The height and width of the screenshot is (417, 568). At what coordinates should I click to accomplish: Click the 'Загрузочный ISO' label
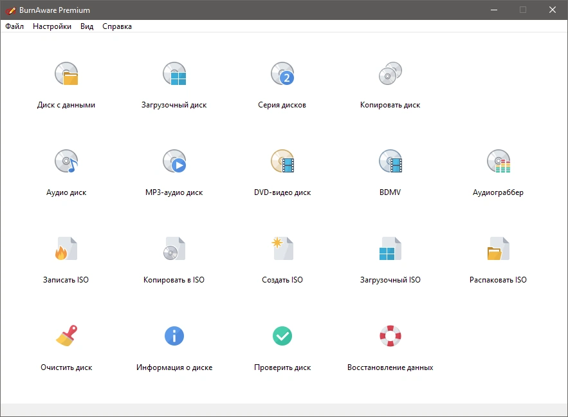(x=390, y=280)
